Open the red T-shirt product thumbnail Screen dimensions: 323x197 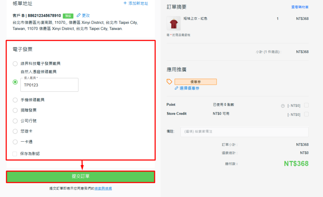(173, 23)
